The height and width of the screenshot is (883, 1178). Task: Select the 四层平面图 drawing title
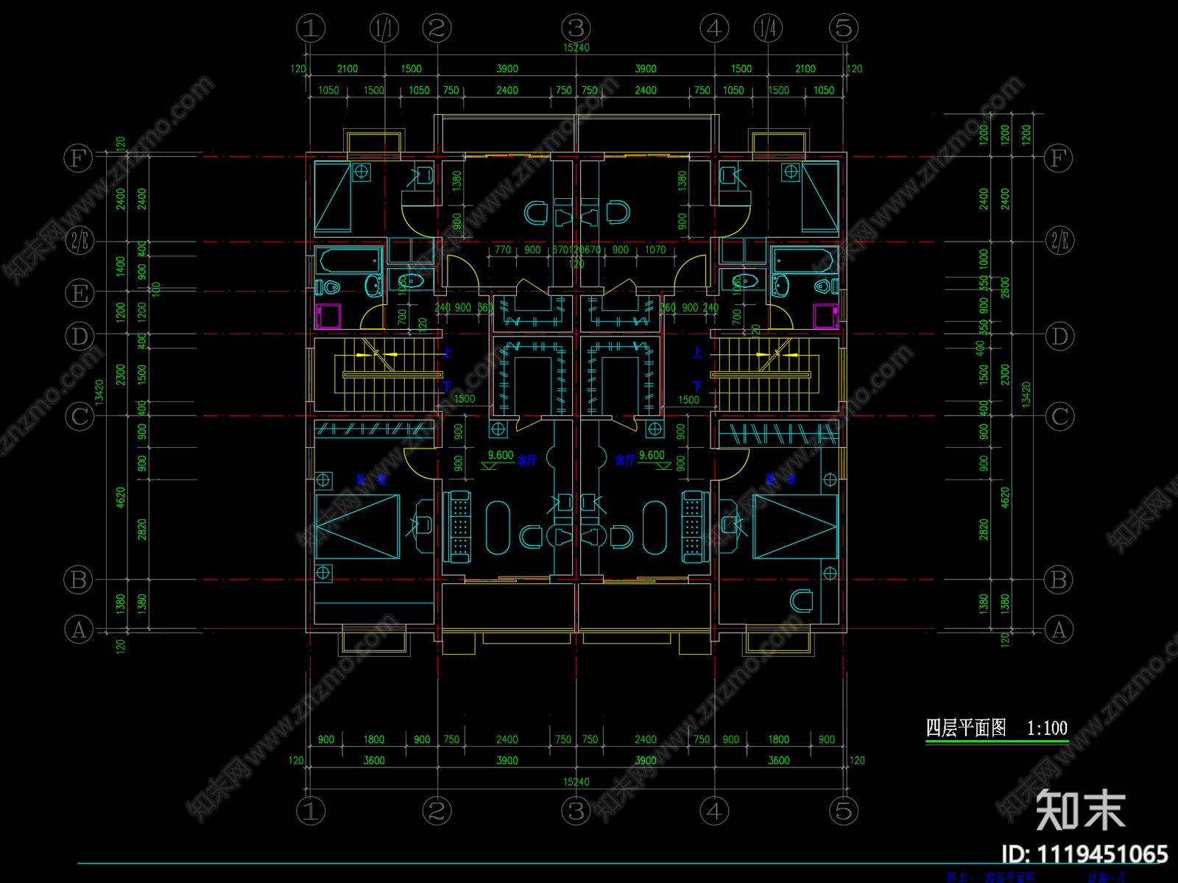965,728
